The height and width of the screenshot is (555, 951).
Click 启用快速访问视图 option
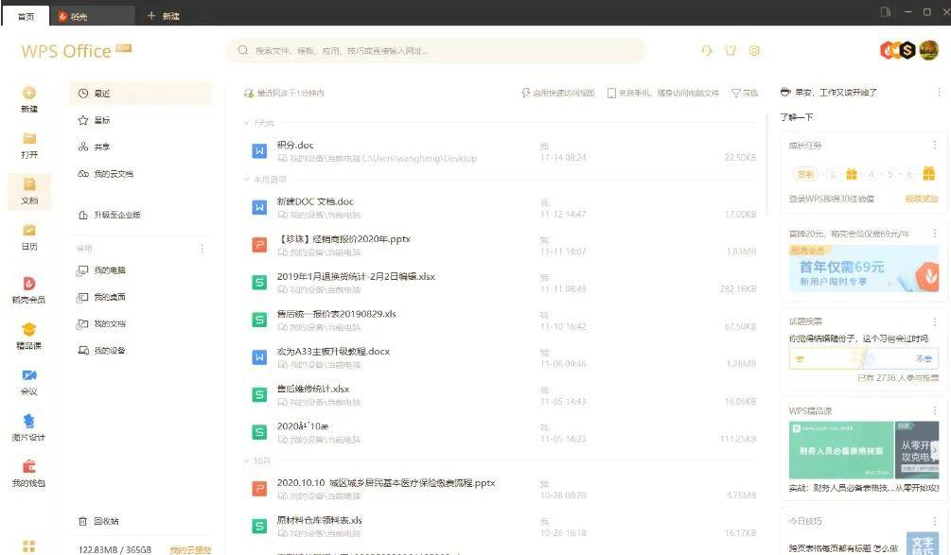[x=558, y=93]
